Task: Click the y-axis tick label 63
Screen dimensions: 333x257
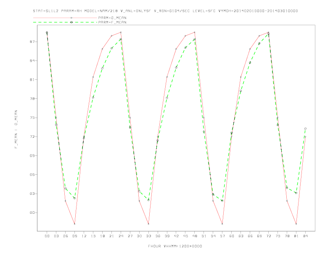Action: (32, 194)
